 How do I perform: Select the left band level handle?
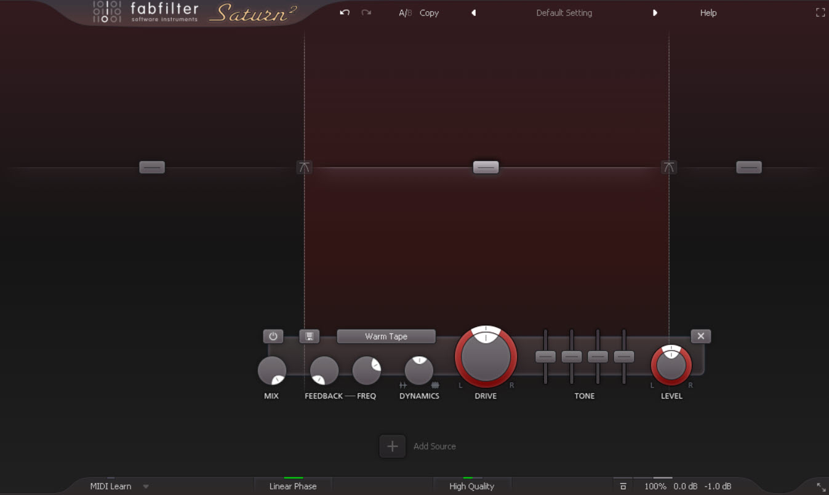click(x=152, y=167)
